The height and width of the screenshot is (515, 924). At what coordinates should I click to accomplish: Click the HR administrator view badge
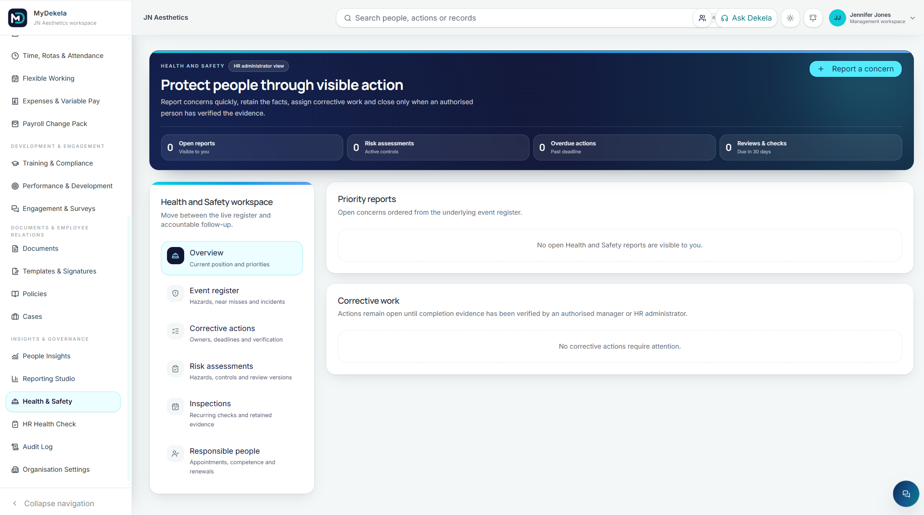[x=259, y=66]
